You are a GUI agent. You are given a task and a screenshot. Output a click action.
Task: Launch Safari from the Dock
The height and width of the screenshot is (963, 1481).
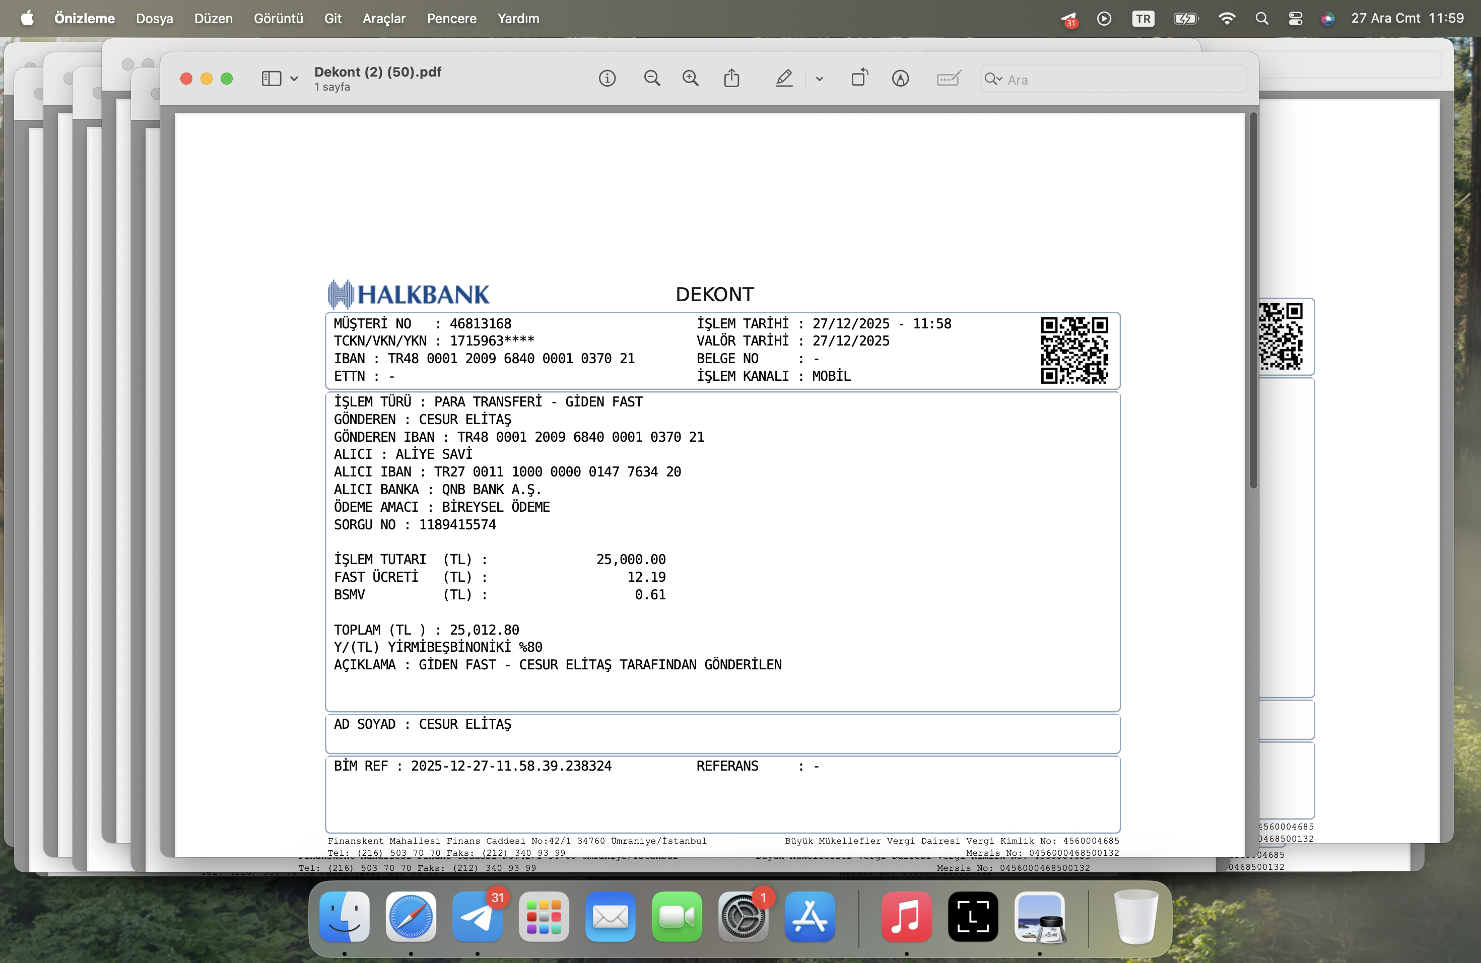pyautogui.click(x=411, y=916)
